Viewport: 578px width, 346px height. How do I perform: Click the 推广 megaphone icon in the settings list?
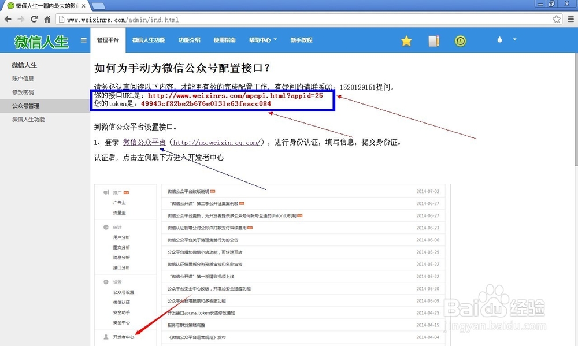tap(106, 192)
